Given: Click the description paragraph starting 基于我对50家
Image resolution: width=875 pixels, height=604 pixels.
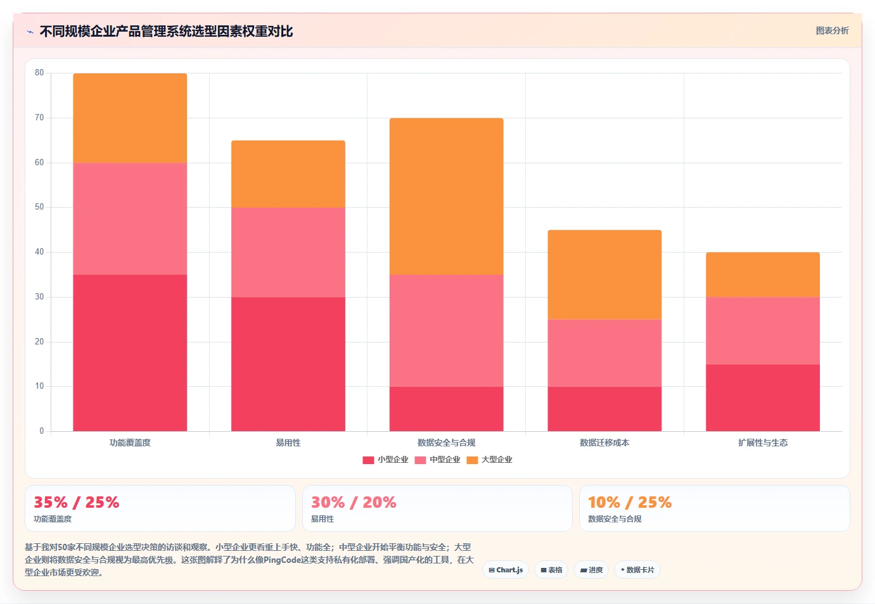Looking at the screenshot, I should (249, 560).
